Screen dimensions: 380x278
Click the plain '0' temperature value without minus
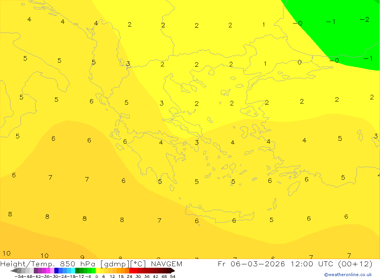click(x=299, y=62)
